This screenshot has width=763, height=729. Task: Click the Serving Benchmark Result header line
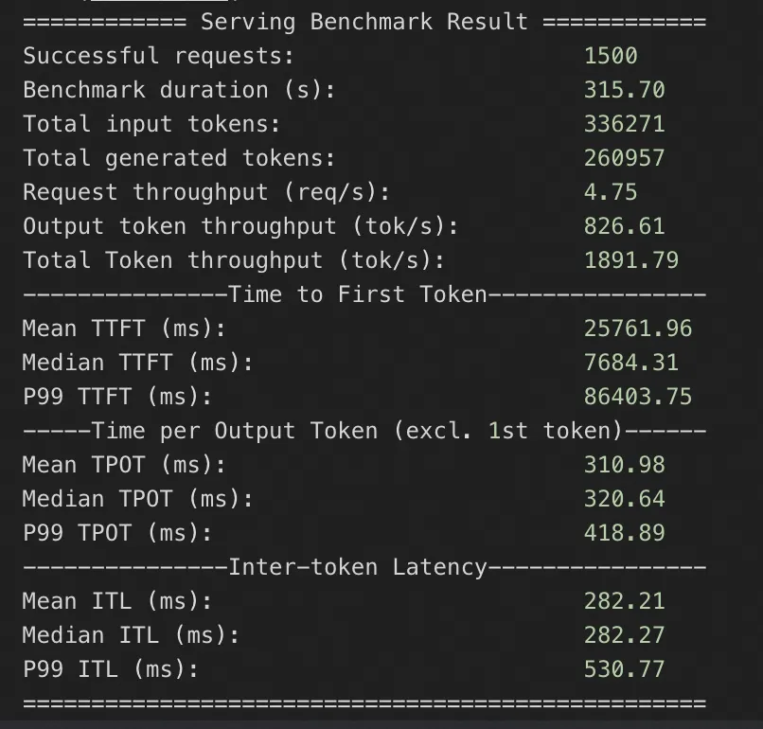tap(364, 22)
